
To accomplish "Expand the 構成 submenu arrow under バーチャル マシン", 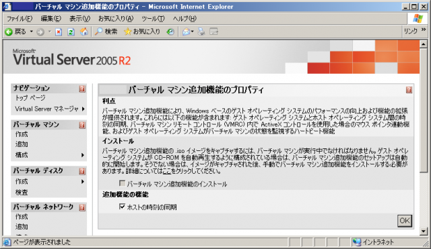I will [x=83, y=155].
